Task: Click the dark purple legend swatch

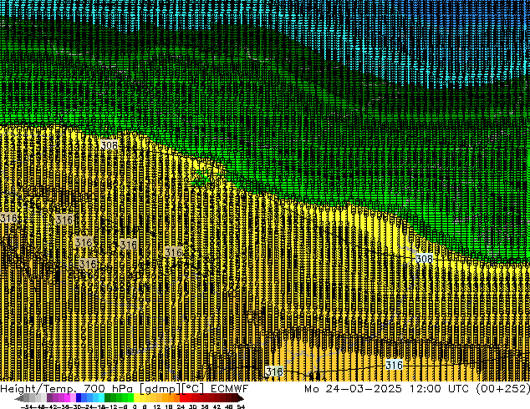Action: pos(49,399)
